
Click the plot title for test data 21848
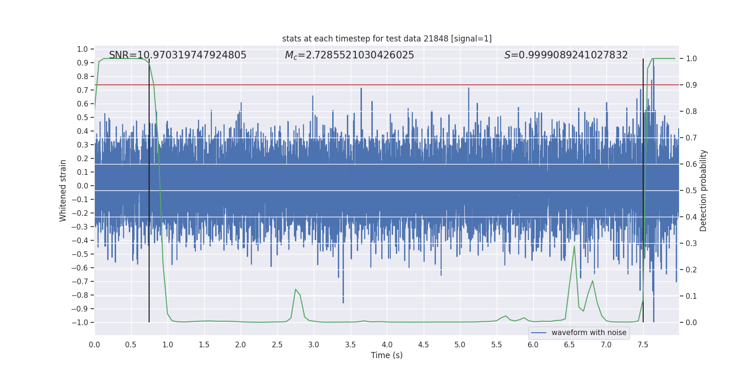tap(386, 39)
